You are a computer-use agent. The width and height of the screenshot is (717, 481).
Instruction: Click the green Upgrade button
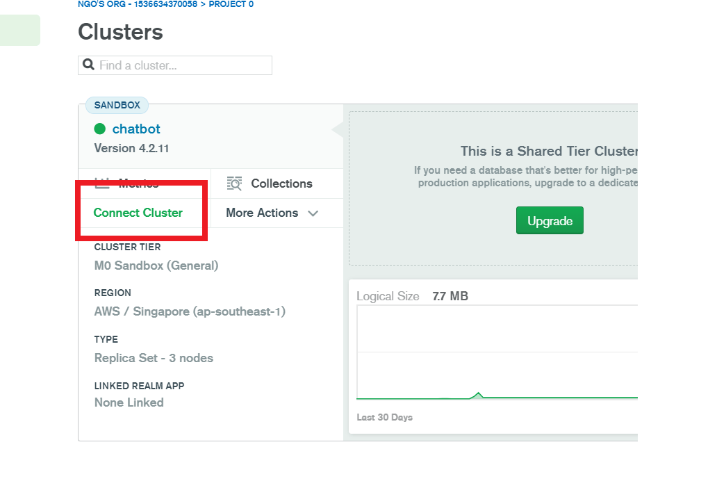tap(550, 221)
